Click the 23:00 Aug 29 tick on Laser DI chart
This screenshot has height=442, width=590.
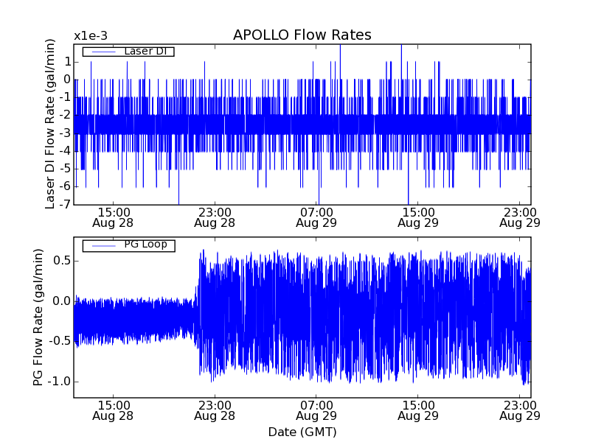(x=519, y=217)
